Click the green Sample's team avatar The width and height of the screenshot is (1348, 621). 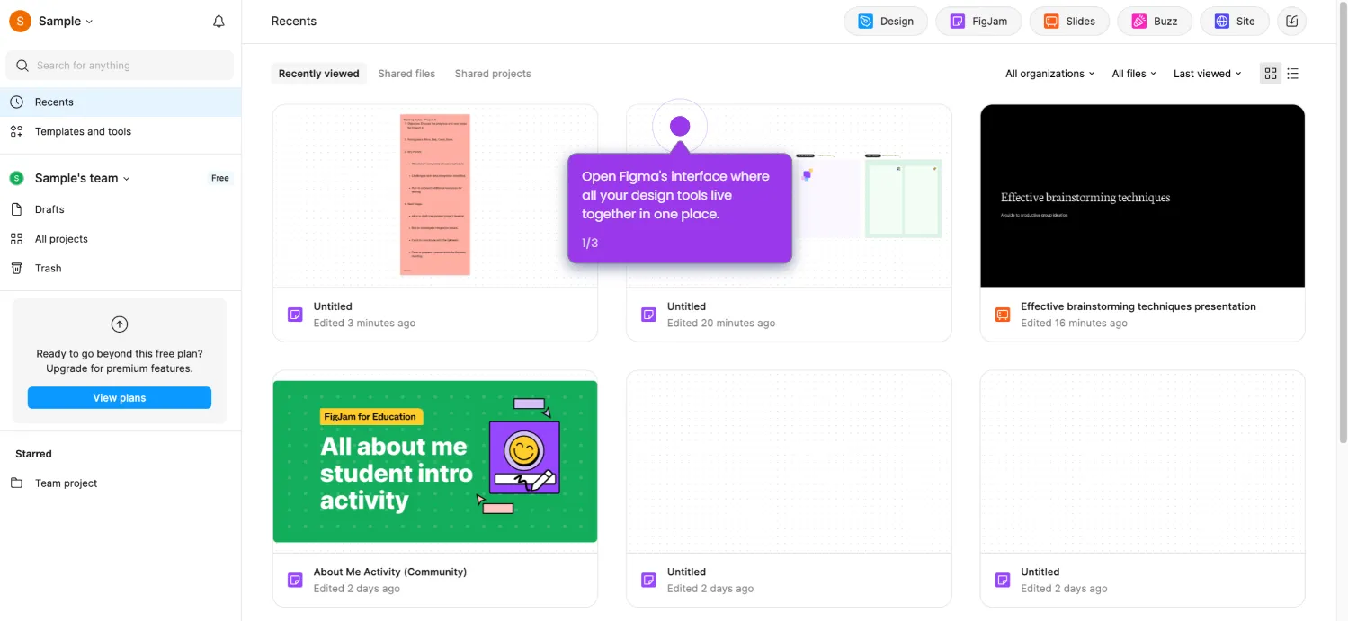[16, 178]
